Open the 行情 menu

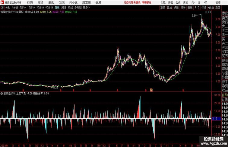[30, 2]
